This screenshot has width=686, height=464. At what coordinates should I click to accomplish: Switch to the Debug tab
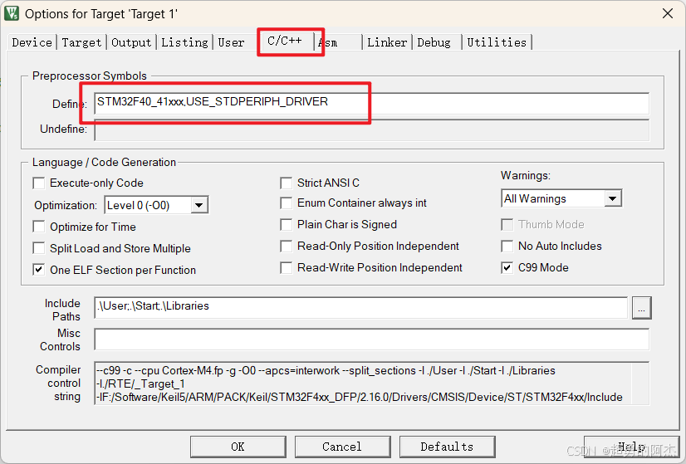click(434, 42)
